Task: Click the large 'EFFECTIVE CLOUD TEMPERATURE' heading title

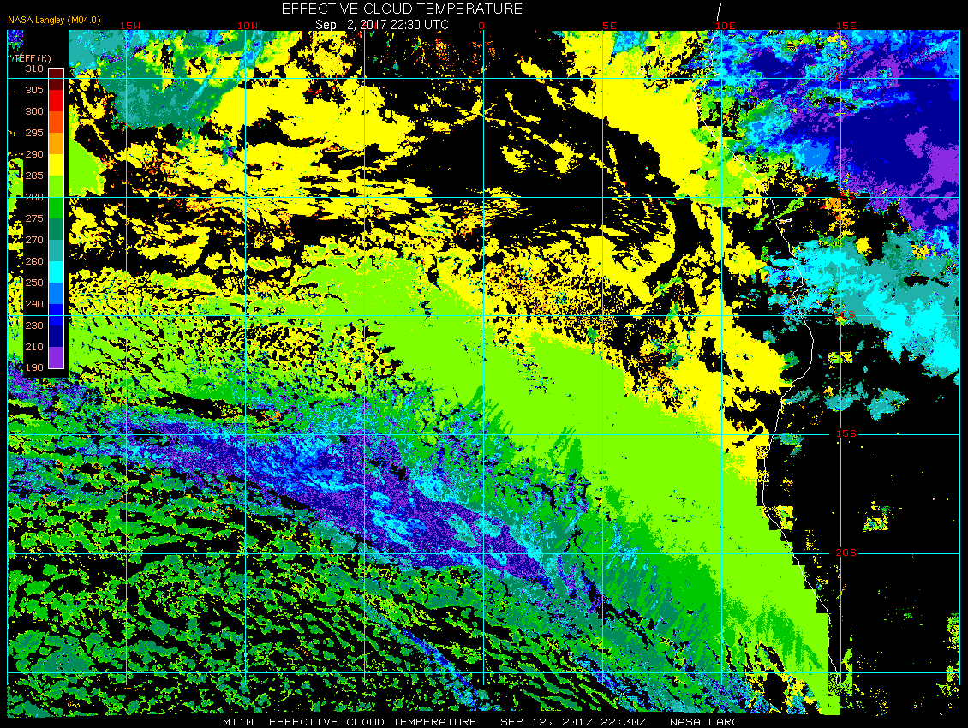Action: point(402,9)
